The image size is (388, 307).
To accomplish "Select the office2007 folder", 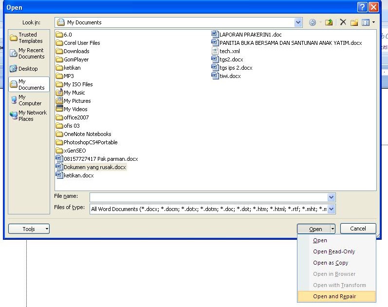I will pos(72,117).
